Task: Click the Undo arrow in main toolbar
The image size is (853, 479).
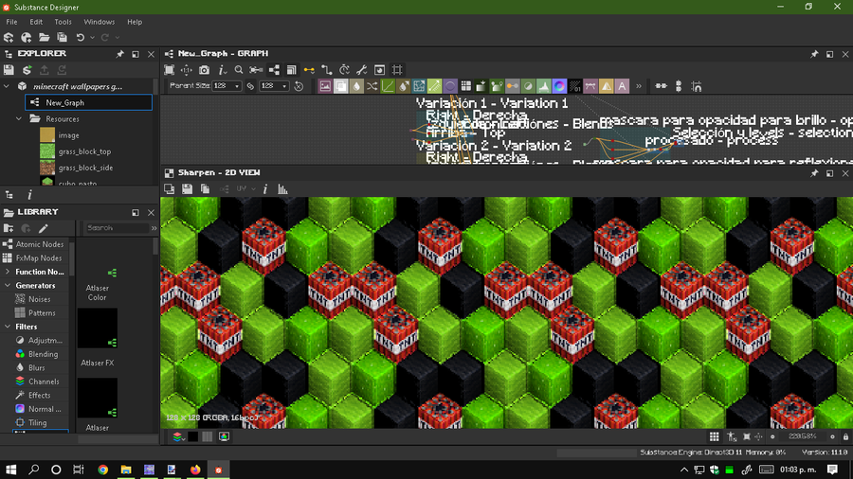Action: coord(80,38)
